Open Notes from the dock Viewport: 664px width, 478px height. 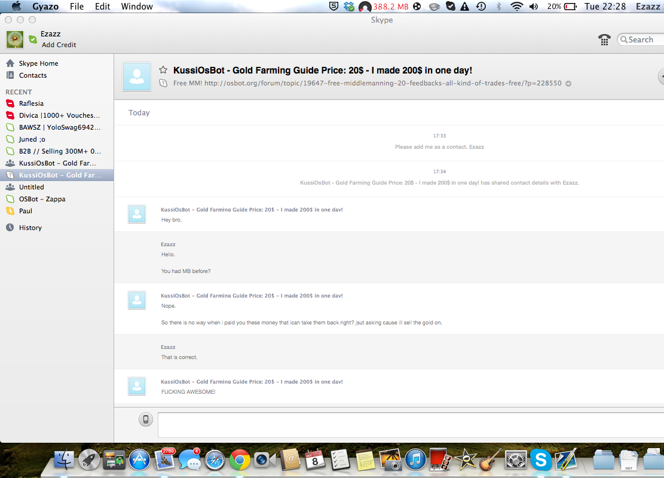click(x=365, y=460)
